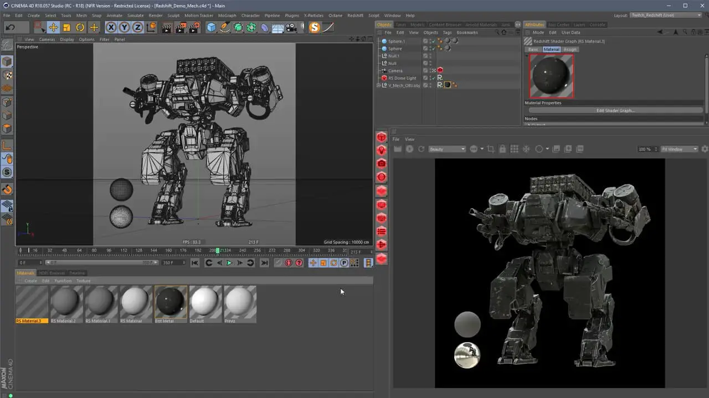Click the Undo arrow icon
The image size is (709, 398).
[11, 27]
